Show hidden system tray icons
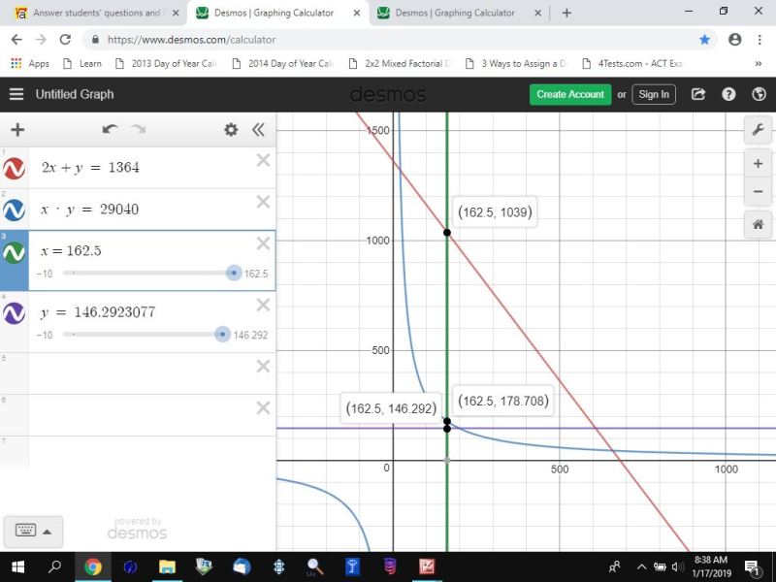776x582 pixels. tap(641, 567)
